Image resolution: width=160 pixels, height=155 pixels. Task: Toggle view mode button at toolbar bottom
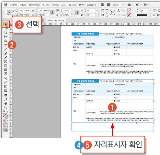click(6, 130)
